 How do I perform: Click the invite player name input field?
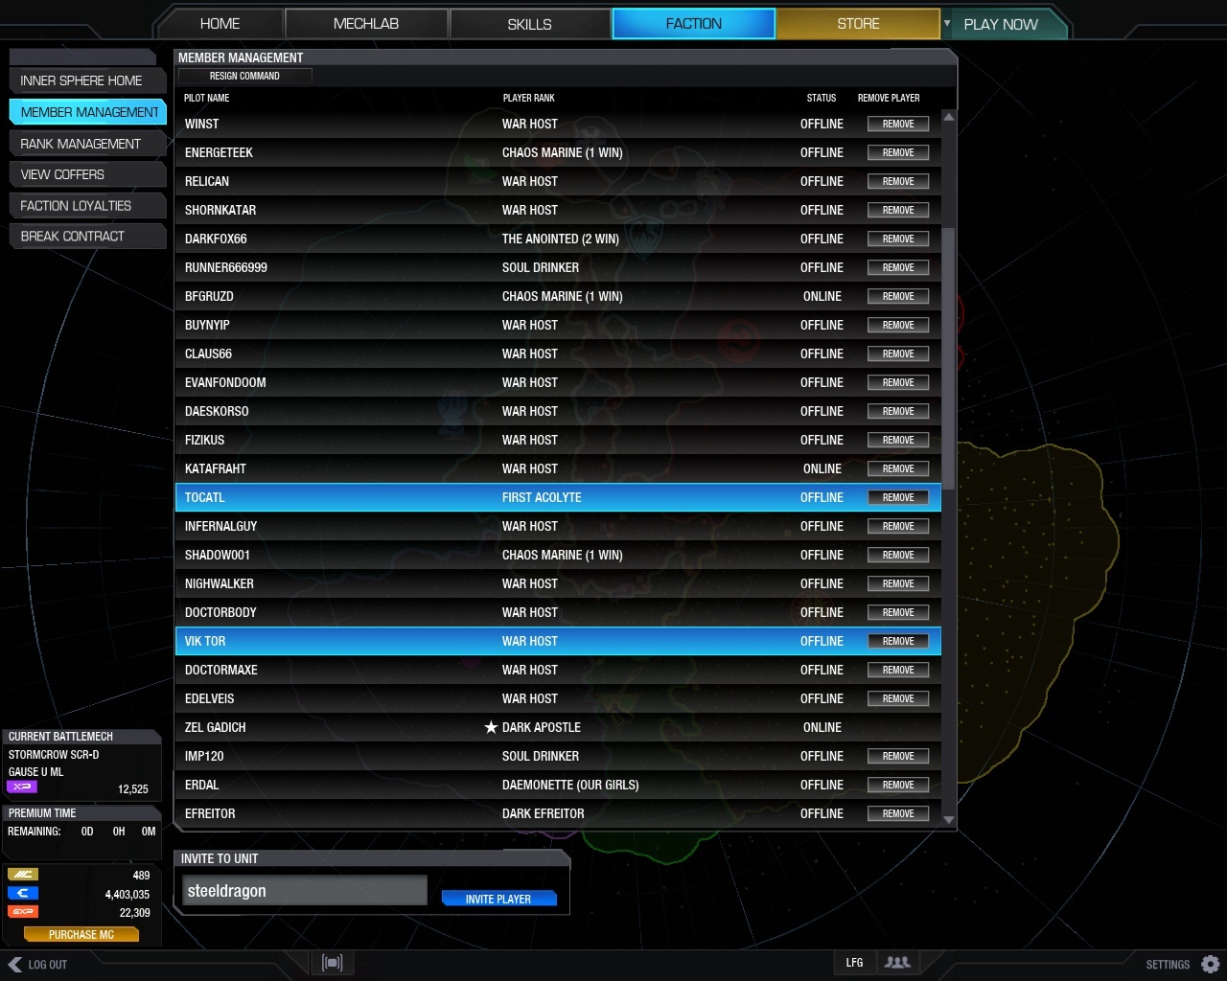304,890
